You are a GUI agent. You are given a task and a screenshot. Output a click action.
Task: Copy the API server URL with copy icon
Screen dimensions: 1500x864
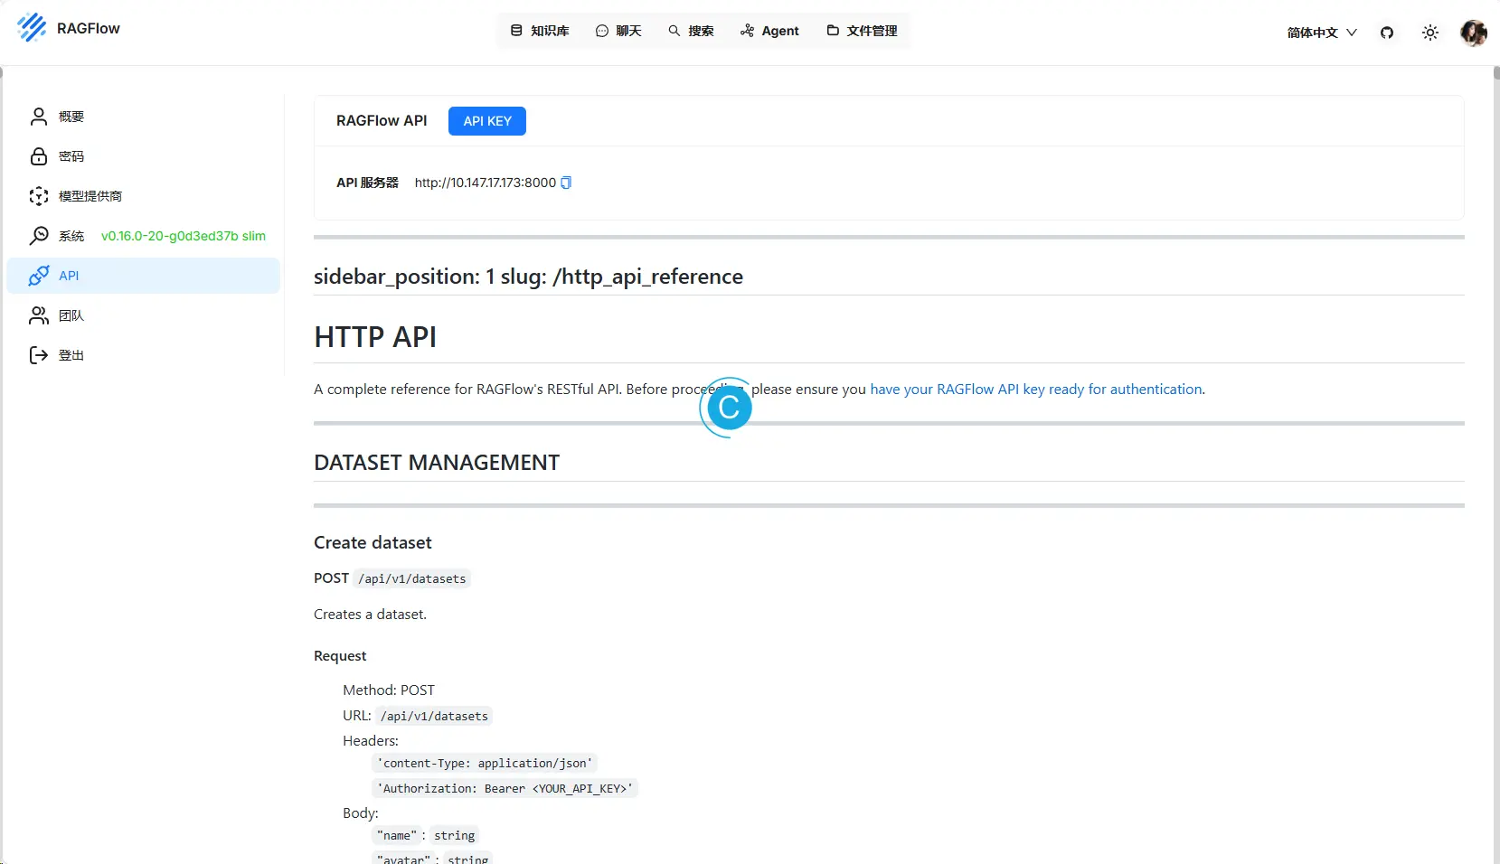tap(566, 183)
